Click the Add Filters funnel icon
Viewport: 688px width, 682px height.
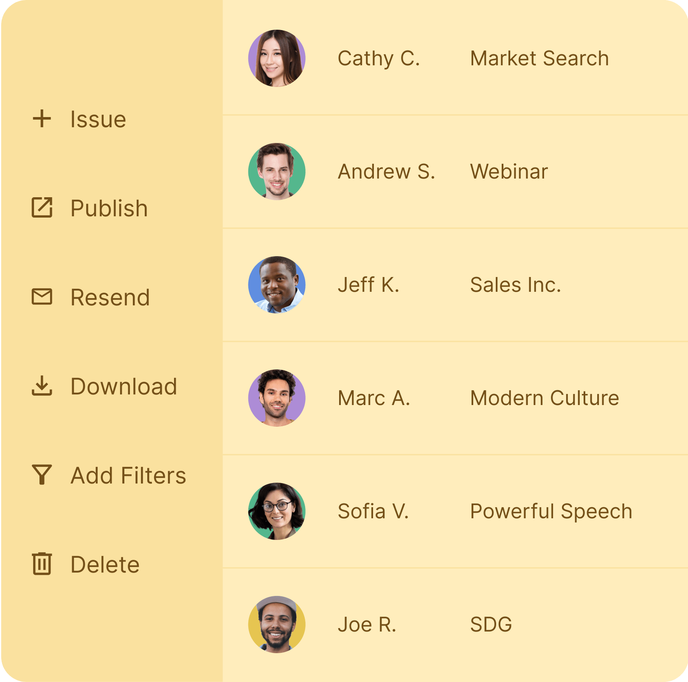42,475
